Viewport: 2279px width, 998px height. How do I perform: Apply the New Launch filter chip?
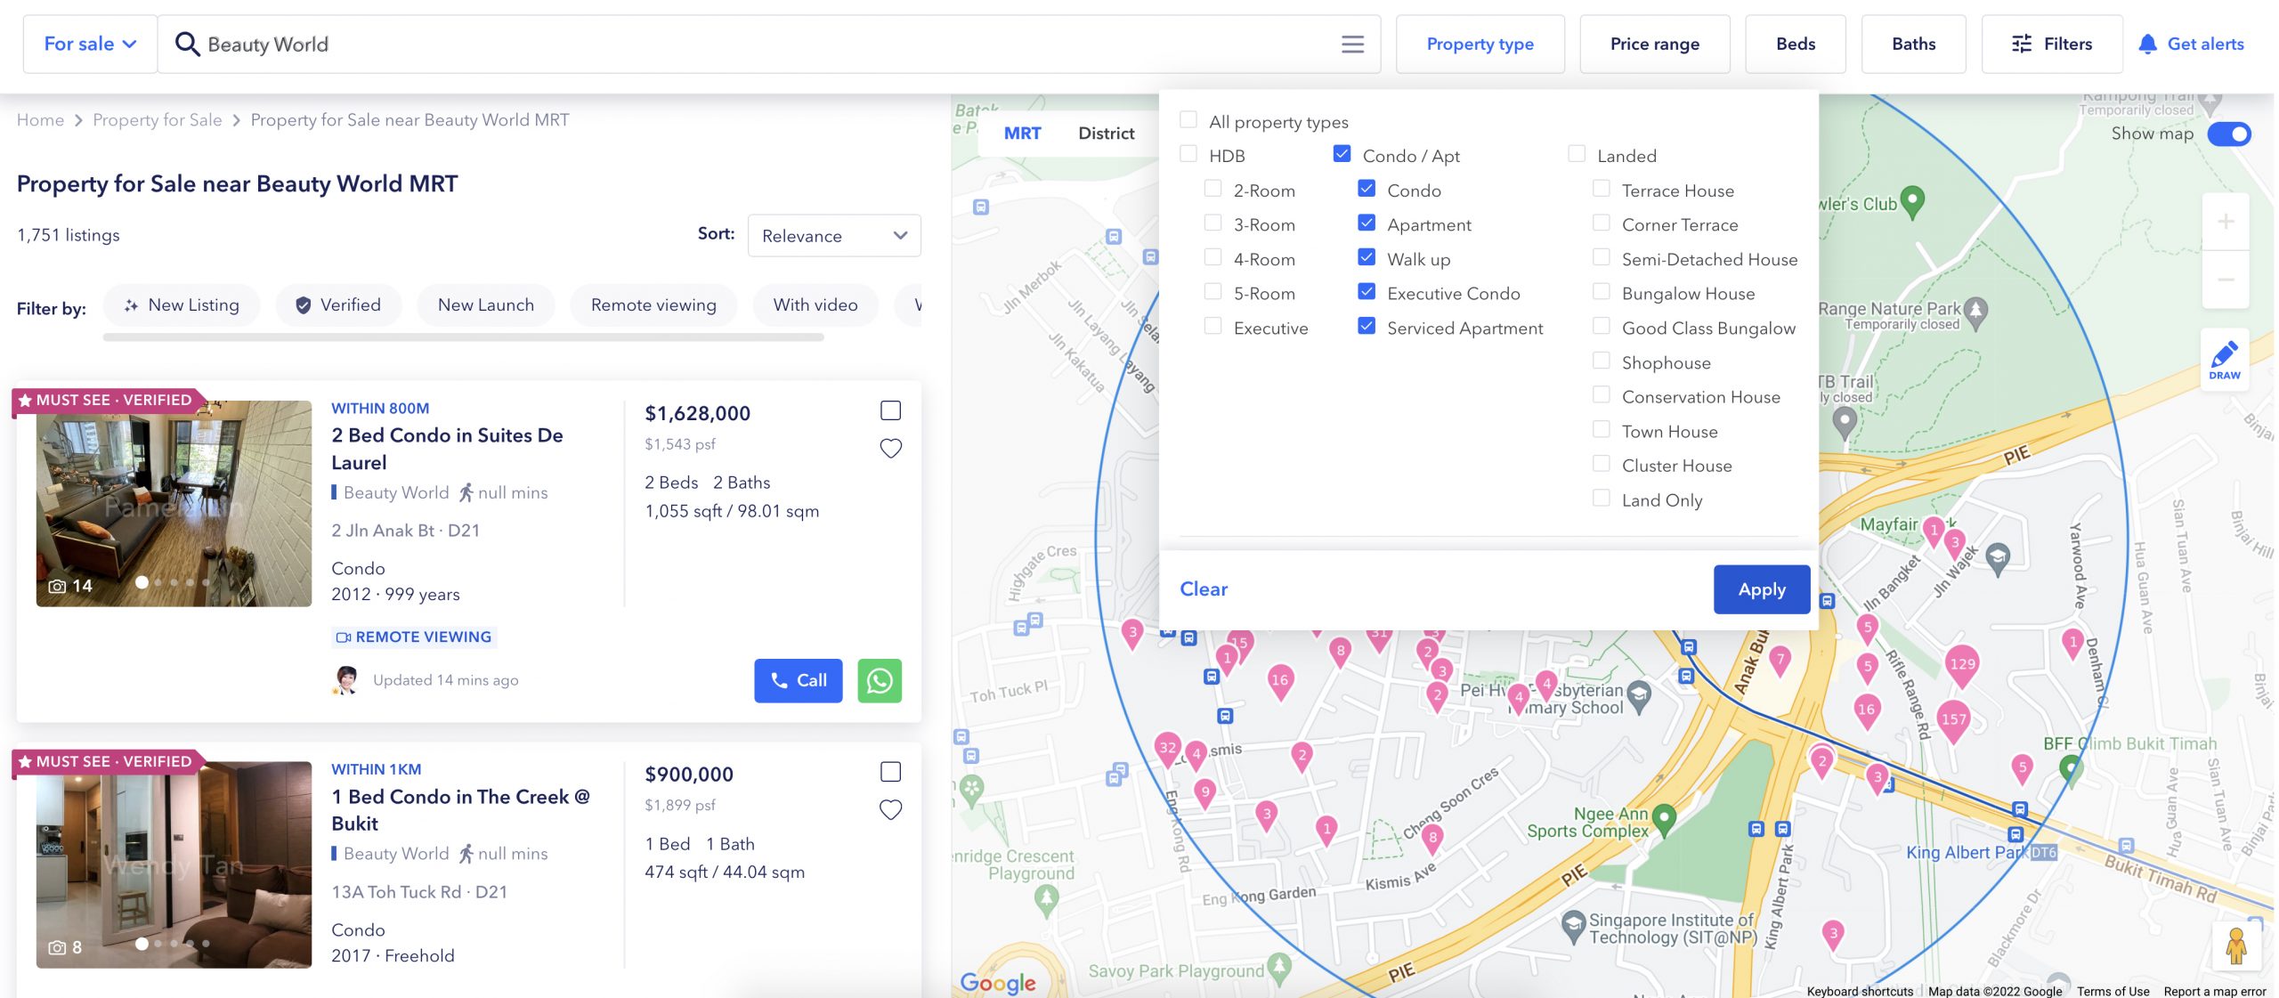click(486, 305)
